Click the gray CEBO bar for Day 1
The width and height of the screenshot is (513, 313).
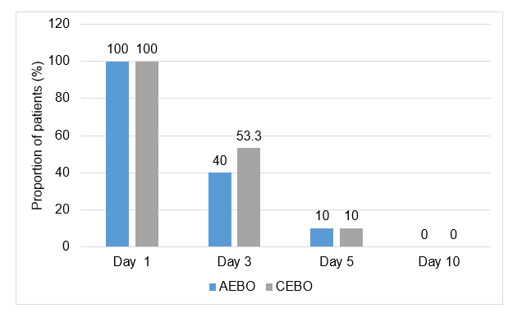point(147,154)
